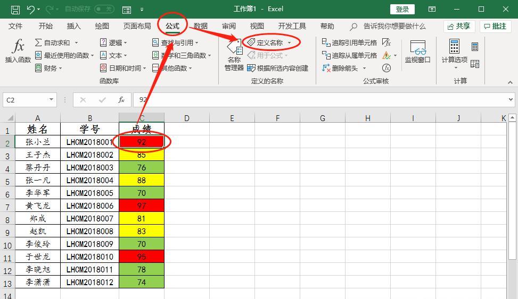Select cell containing 张小兰
This screenshot has height=299, width=518.
(x=38, y=142)
